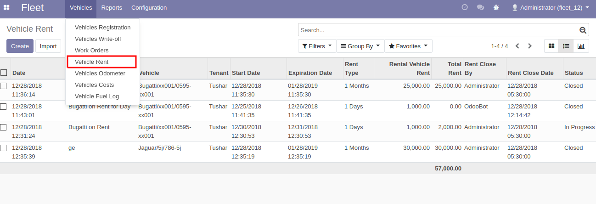This screenshot has height=204, width=596.
Task: Open the Reports menu
Action: [x=112, y=7]
